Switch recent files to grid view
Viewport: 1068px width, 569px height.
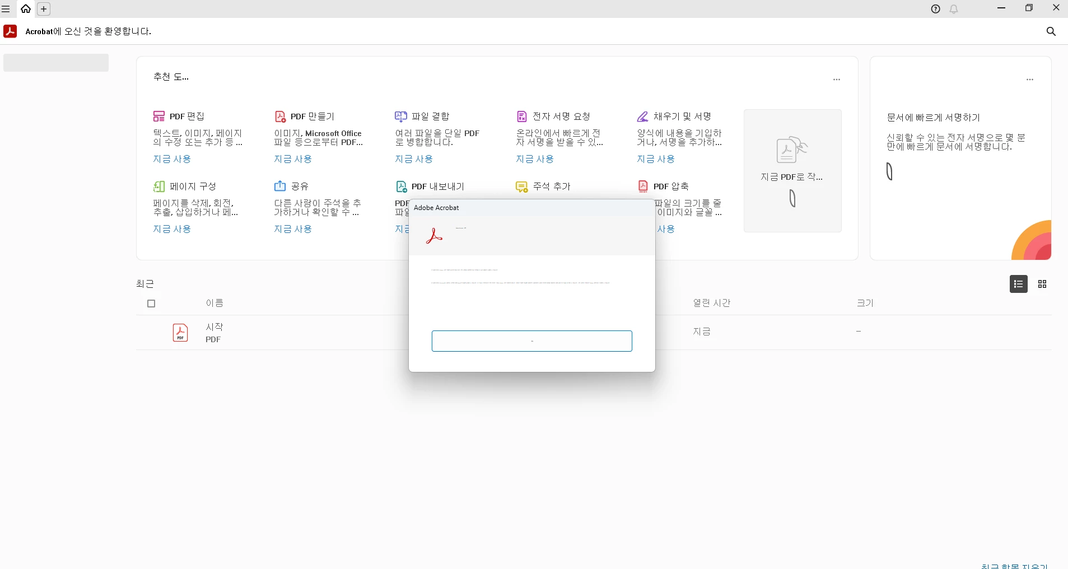1042,284
